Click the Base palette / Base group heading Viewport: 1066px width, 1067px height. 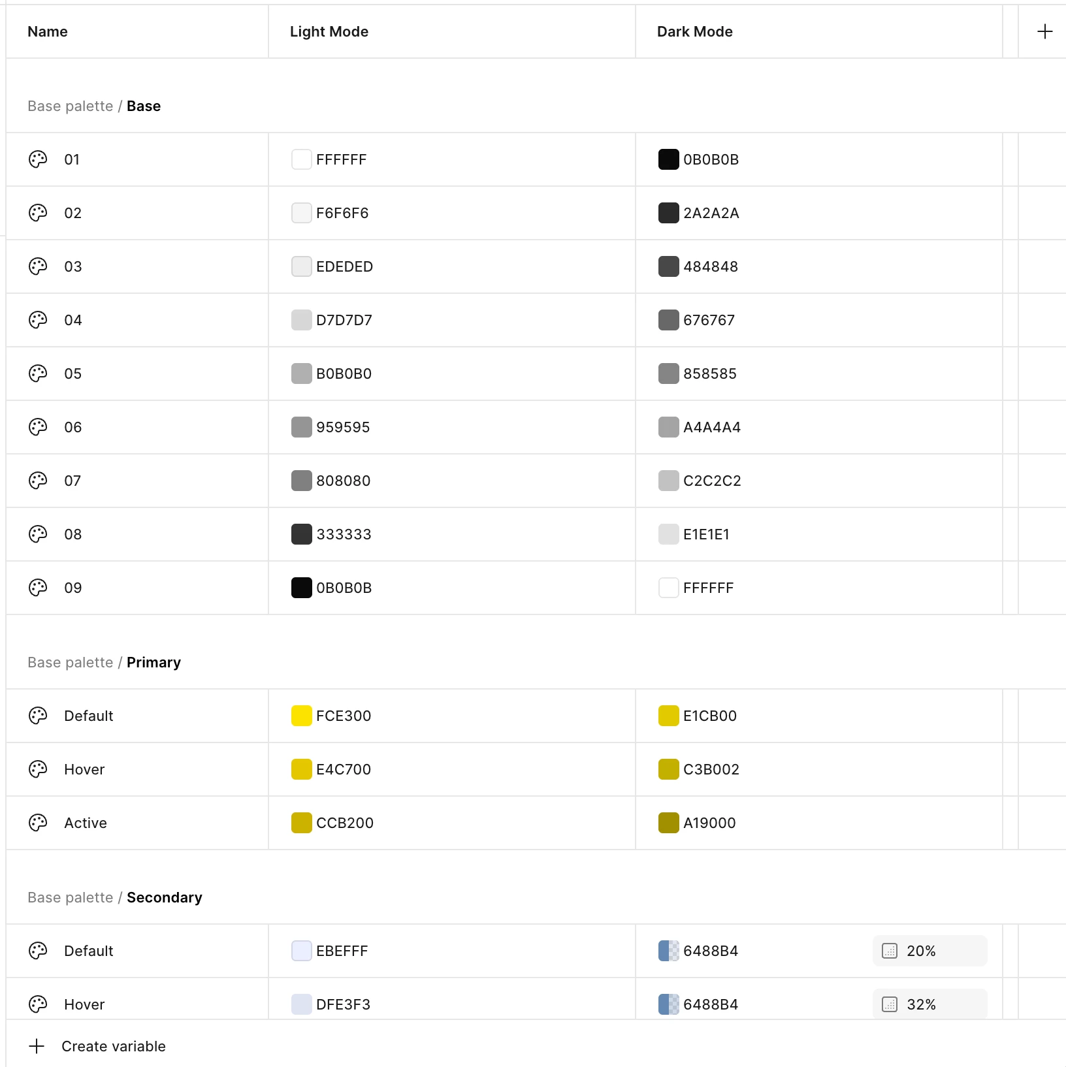94,106
